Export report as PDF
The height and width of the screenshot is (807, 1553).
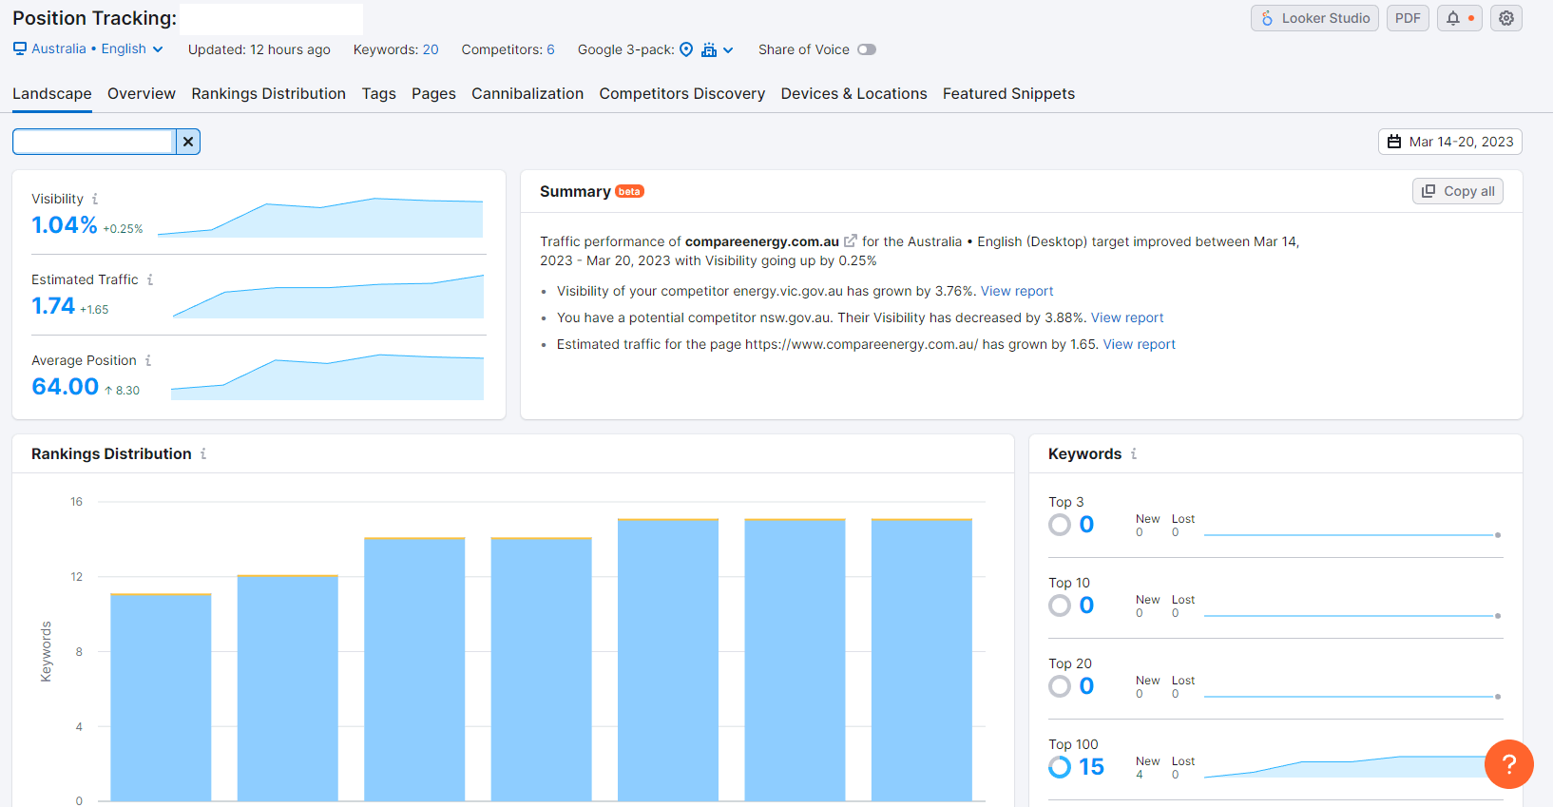[x=1408, y=18]
